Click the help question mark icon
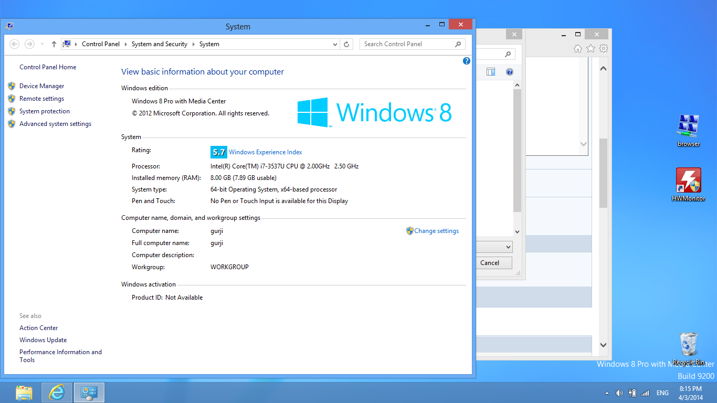 click(466, 61)
